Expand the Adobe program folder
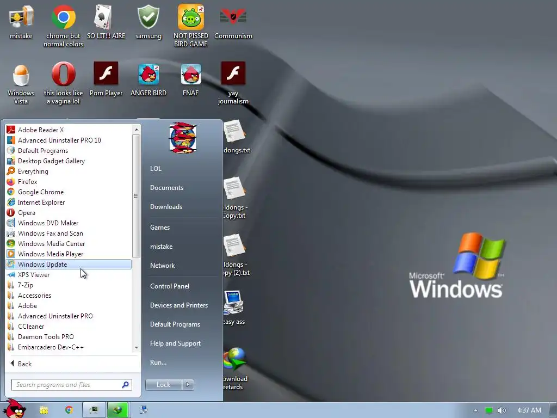 [x=69, y=305]
